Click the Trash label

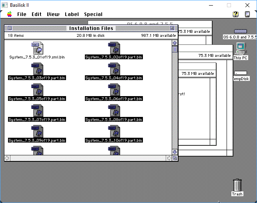pos(237,194)
